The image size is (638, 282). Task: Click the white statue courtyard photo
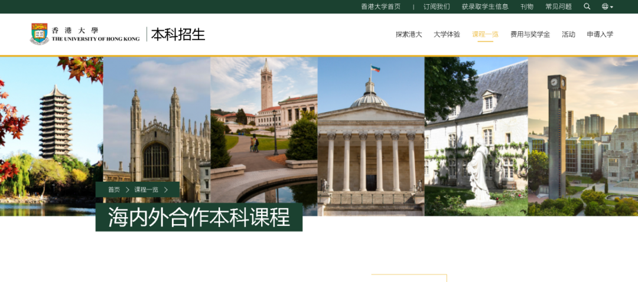tap(477, 136)
